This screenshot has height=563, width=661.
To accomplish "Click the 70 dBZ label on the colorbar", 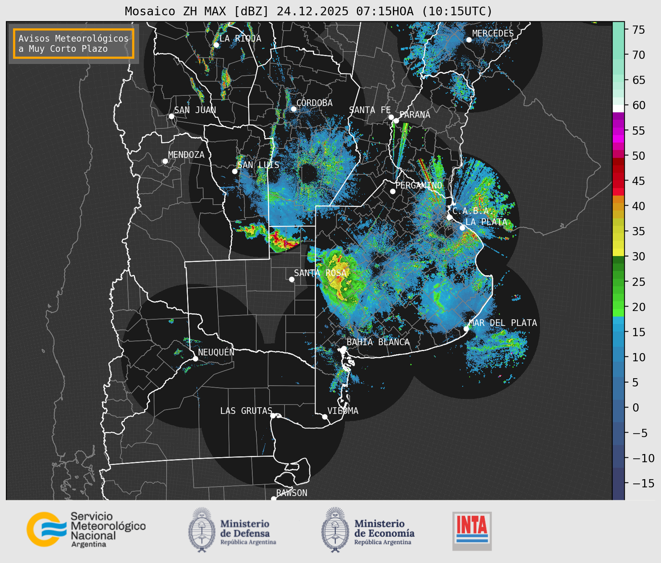I will coord(638,55).
